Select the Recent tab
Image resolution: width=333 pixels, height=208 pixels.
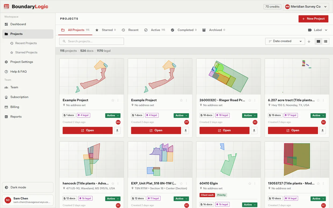tap(130, 30)
